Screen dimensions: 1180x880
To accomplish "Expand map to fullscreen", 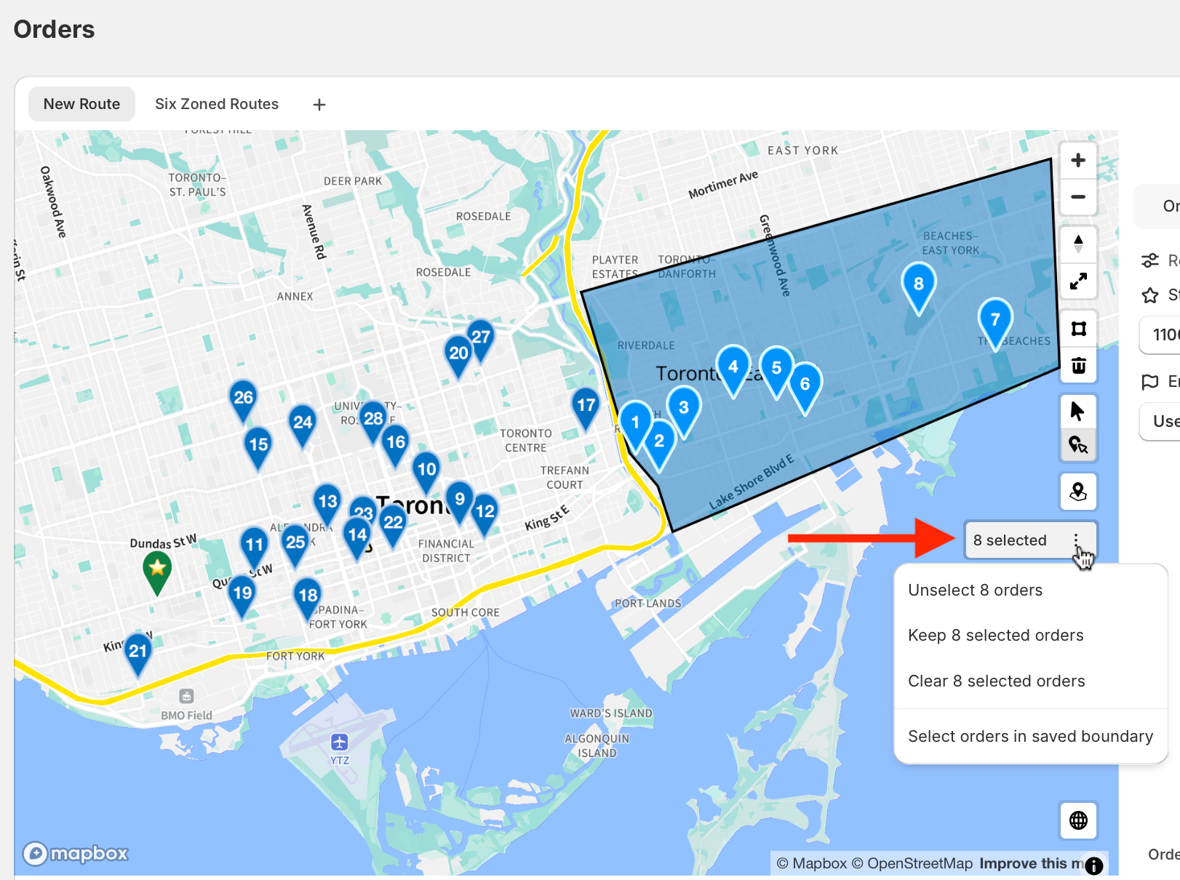I will (x=1078, y=281).
